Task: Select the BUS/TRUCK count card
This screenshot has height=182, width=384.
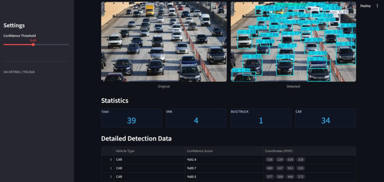Action: click(x=261, y=118)
